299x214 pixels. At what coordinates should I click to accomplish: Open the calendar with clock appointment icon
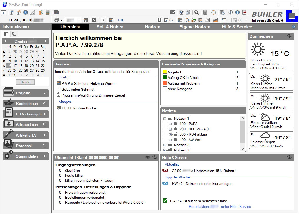86,20
